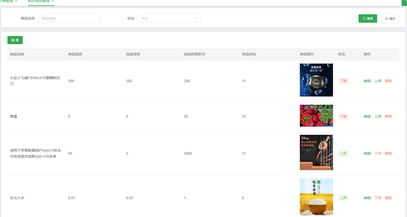407x217 pixels.
Task: Focus the 商品名称 search input field
Action: (69, 18)
